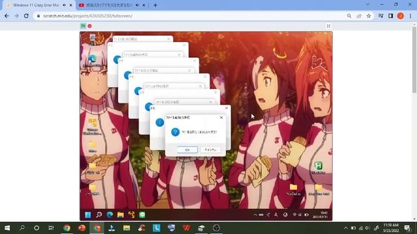Open simulated Edge on the project taskbar
Image resolution: width=417 pixels, height=234 pixels.
coord(109,214)
